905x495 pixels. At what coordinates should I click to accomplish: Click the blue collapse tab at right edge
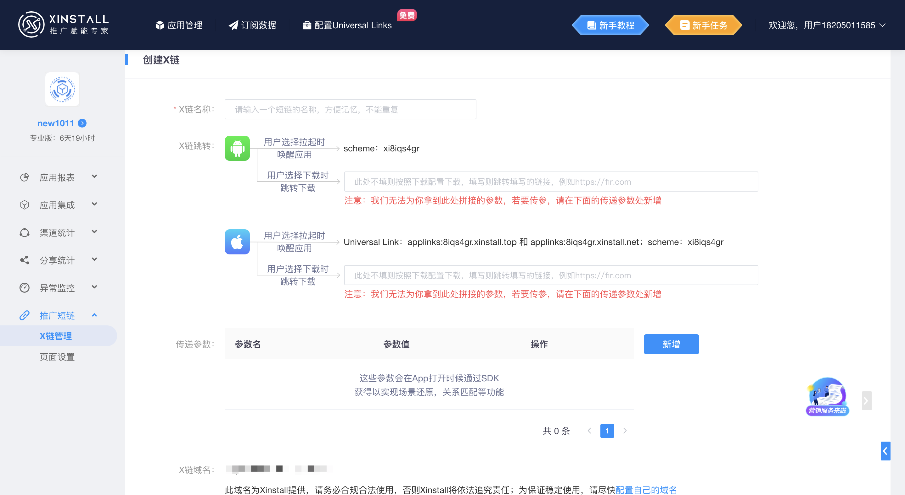(x=885, y=451)
